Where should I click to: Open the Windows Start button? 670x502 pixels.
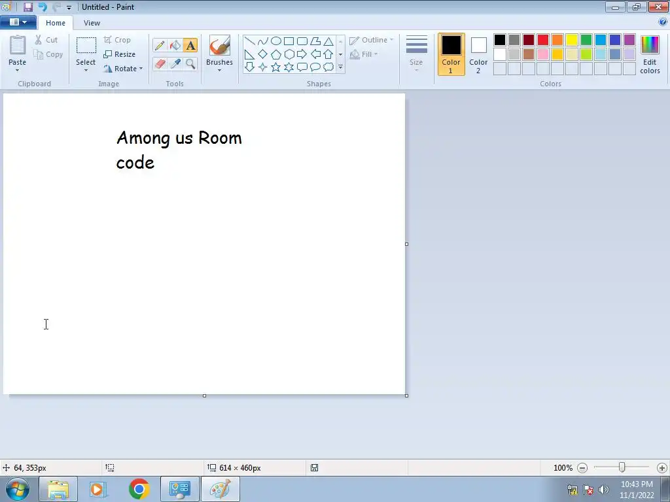pyautogui.click(x=18, y=489)
